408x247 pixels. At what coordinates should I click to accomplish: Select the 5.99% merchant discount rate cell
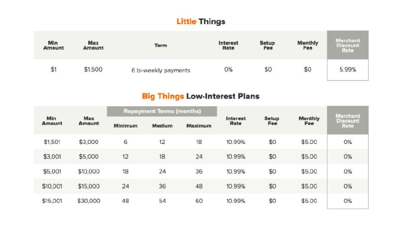point(348,70)
